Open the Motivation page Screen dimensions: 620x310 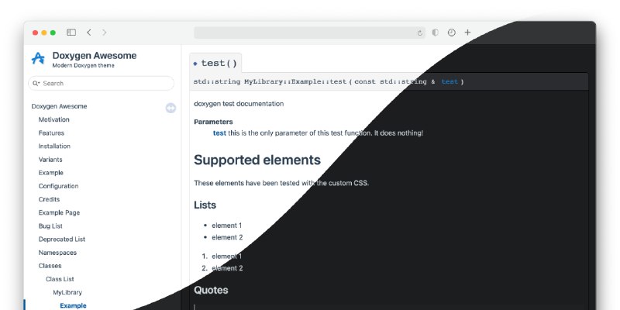tap(53, 119)
